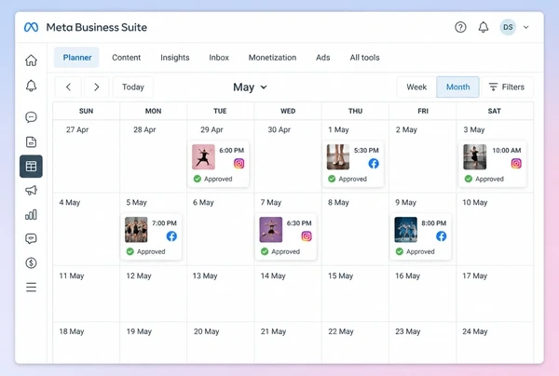Open the sidebar ads megaphone icon

tap(31, 190)
